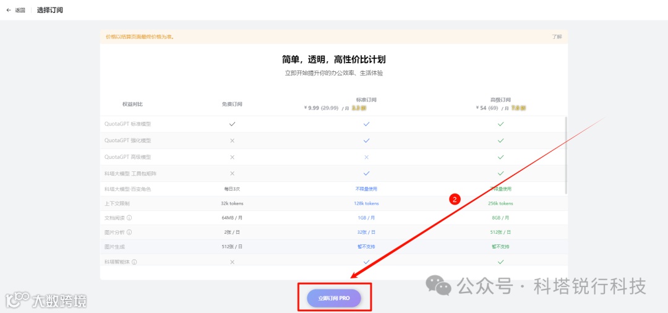Click the ¥9.99 standard plan price
The height and width of the screenshot is (313, 668).
click(x=311, y=108)
